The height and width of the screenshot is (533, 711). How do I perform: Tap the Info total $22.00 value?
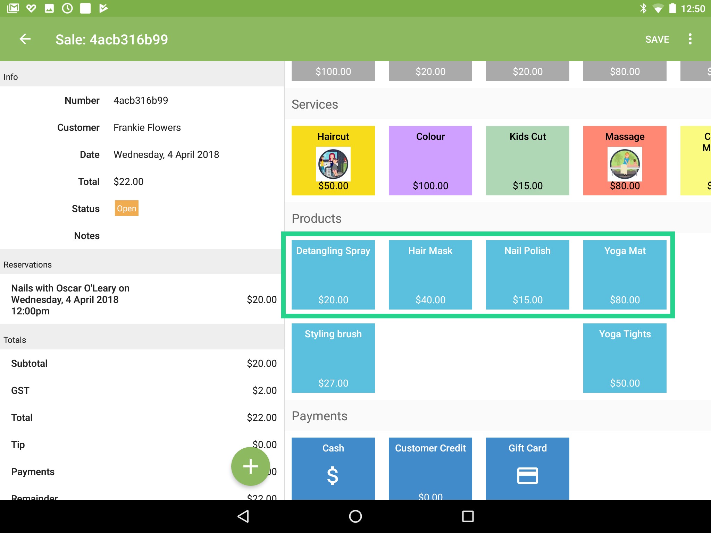(x=128, y=181)
